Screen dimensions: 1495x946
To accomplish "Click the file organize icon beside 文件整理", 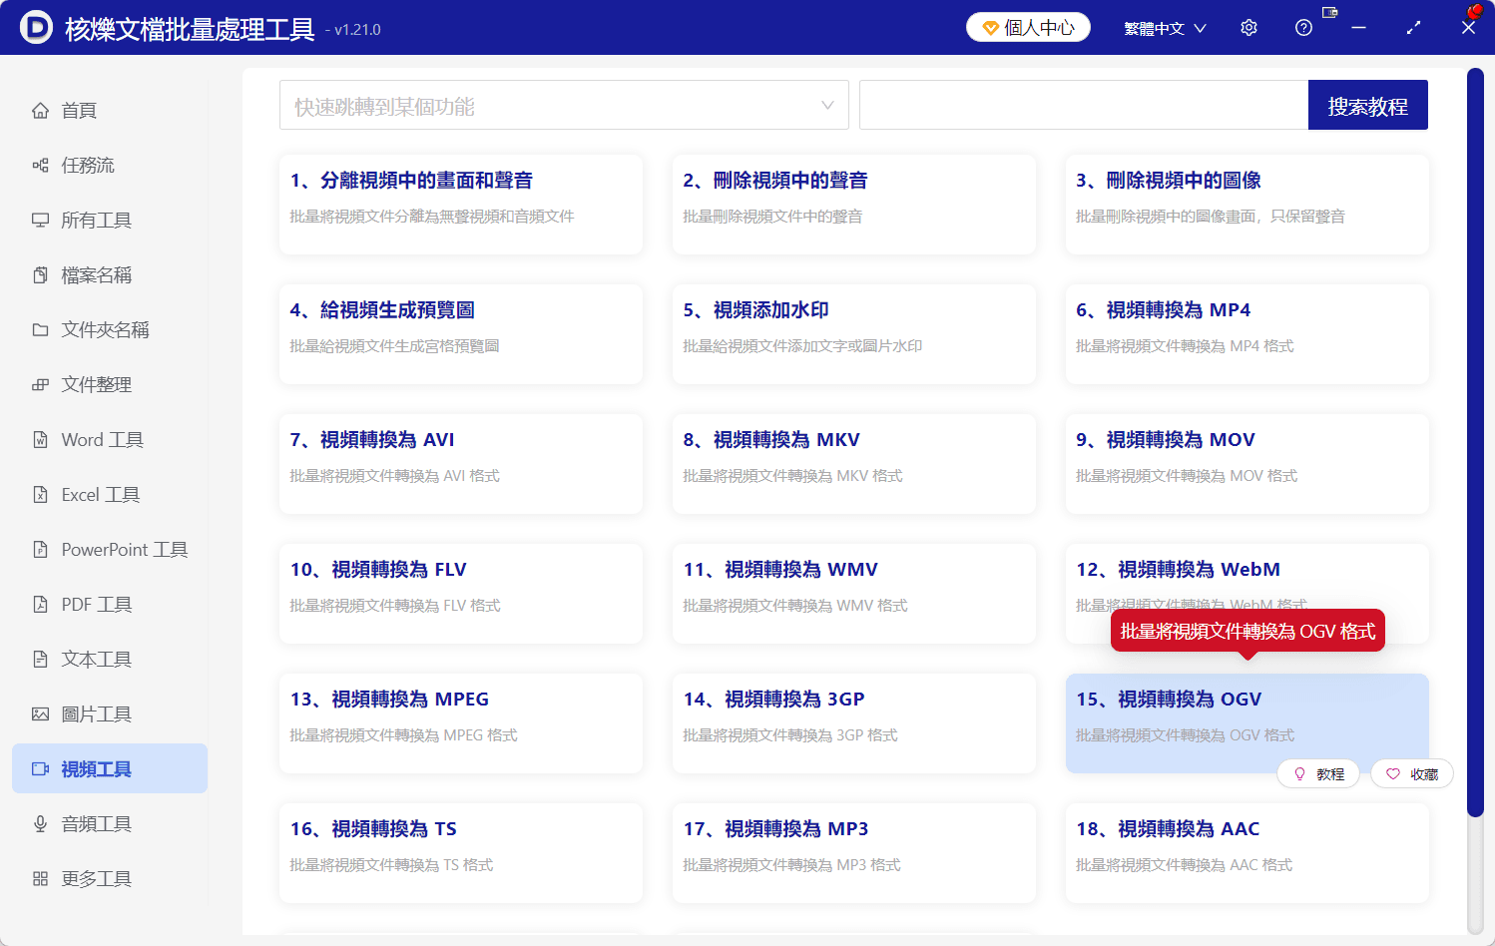I will click(40, 385).
